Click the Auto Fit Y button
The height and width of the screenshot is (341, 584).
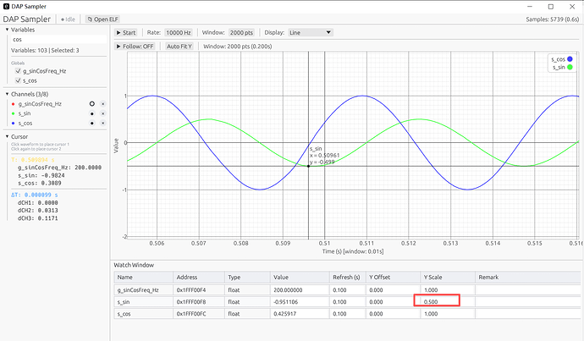(x=179, y=47)
